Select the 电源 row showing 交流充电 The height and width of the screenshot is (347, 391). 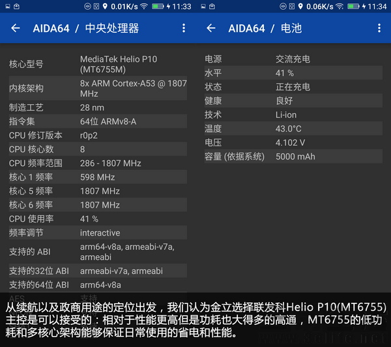tap(293, 59)
